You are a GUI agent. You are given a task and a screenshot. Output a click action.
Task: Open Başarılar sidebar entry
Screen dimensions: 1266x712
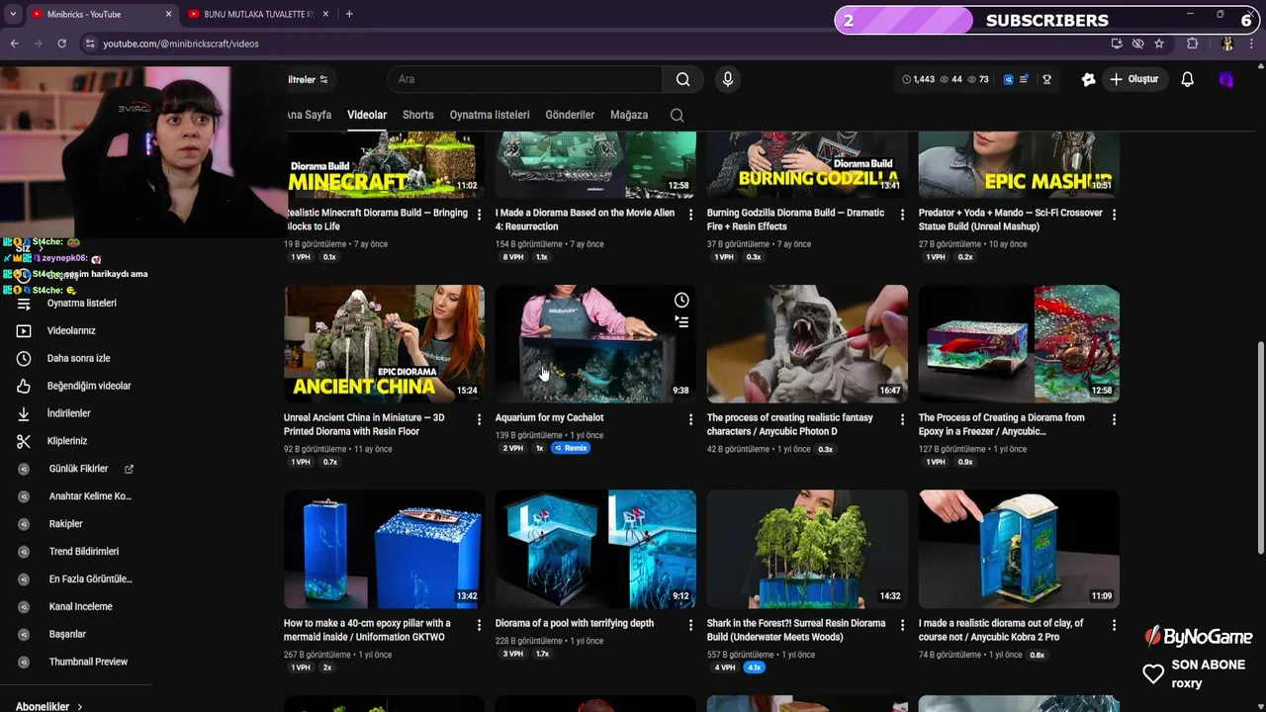[x=67, y=634]
